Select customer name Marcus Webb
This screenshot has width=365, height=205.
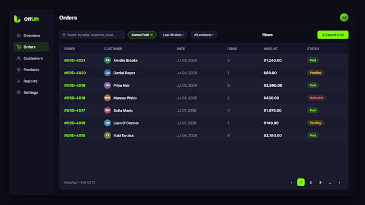tap(125, 98)
